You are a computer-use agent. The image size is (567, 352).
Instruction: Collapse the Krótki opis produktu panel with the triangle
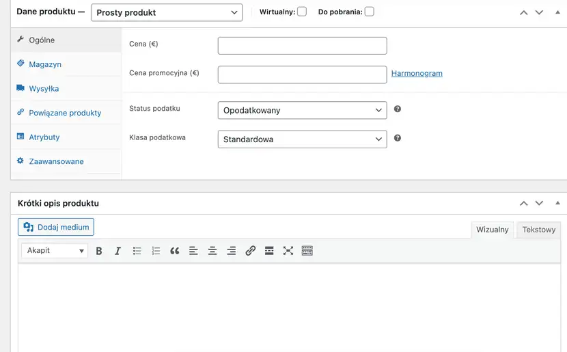557,203
